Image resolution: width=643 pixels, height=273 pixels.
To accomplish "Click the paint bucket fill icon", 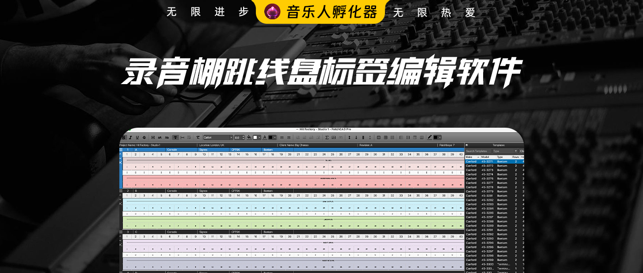I will [249, 137].
